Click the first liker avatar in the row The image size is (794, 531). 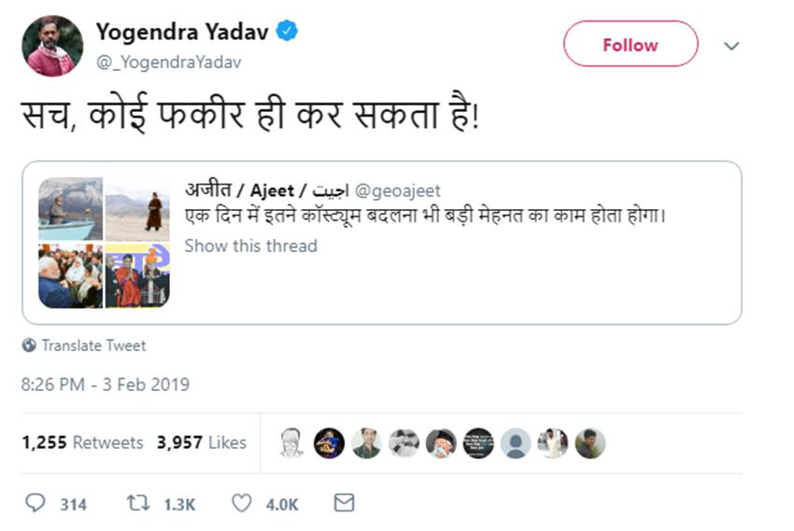[291, 443]
